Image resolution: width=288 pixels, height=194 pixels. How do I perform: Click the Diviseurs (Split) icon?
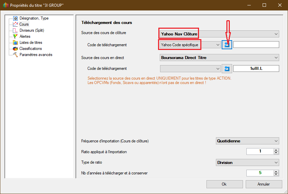coord(15,30)
